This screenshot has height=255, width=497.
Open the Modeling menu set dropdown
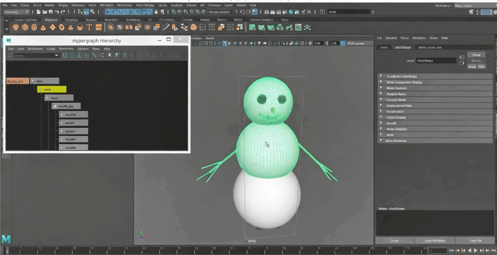[x=17, y=11]
